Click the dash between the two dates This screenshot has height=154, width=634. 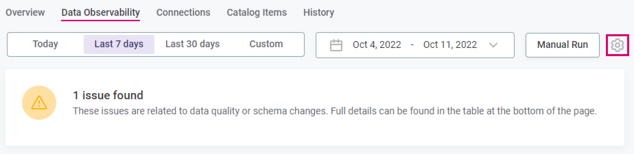click(412, 45)
